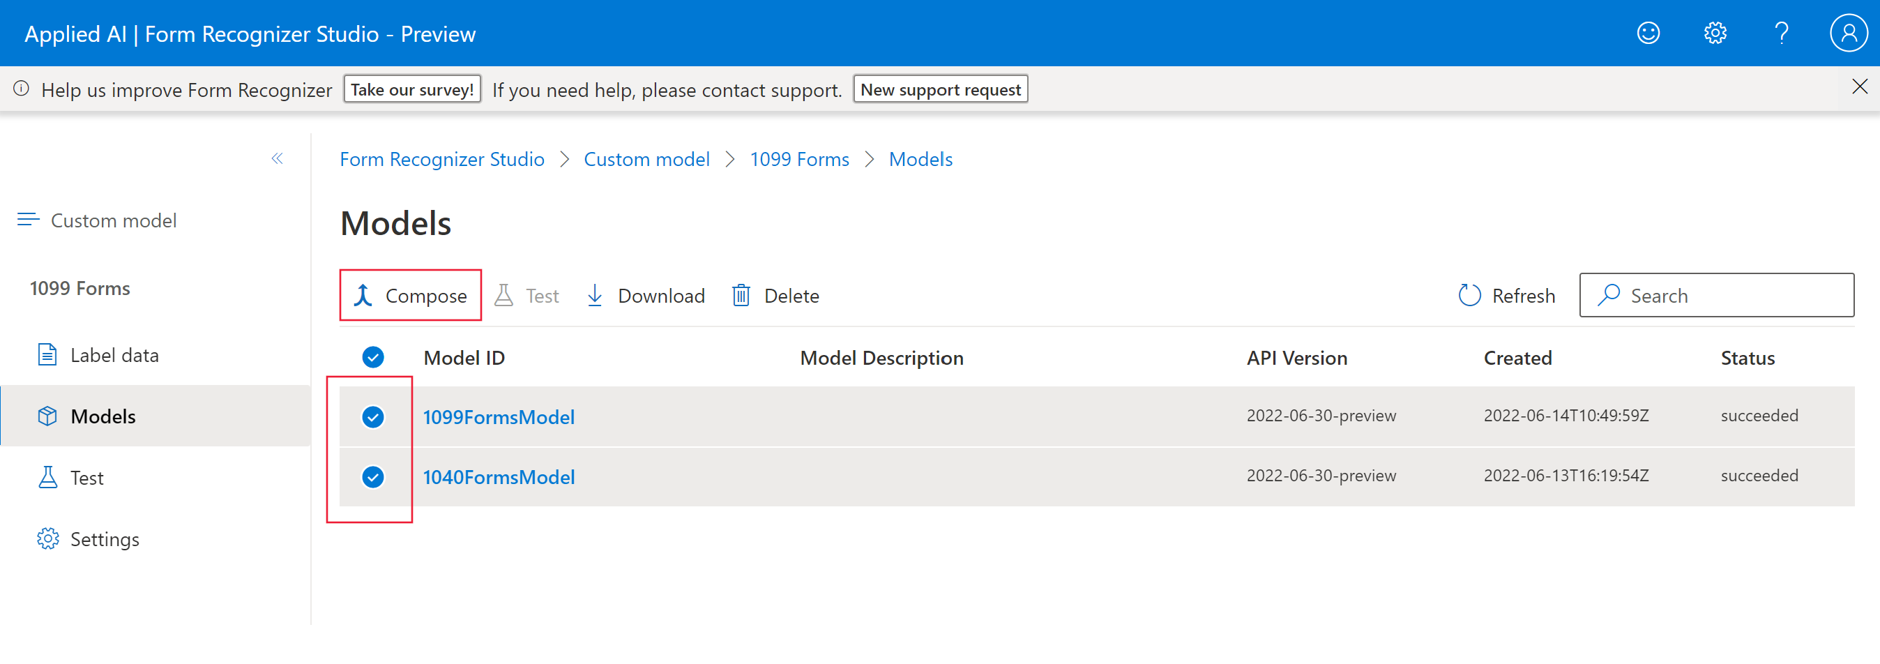
Task: Open settings gear in the top bar
Action: (1715, 33)
